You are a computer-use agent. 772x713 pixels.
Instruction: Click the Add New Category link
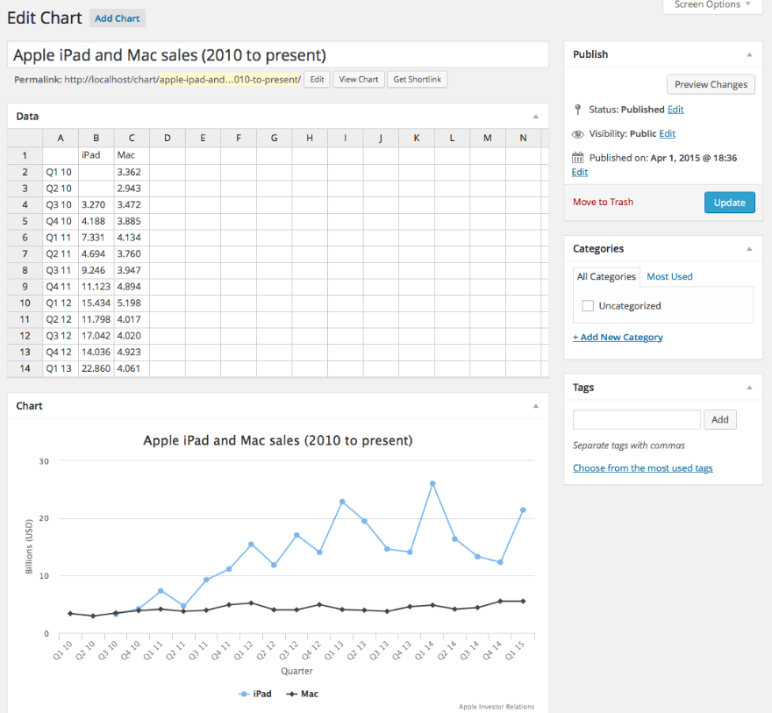(618, 337)
